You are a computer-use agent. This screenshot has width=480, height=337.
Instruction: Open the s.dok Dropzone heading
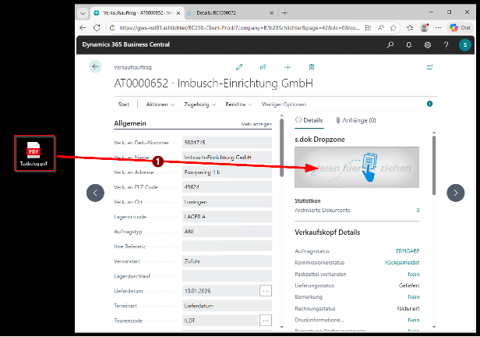[x=319, y=140]
